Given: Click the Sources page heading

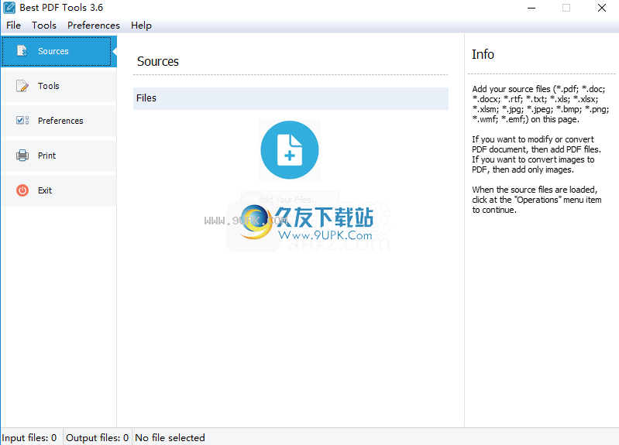Looking at the screenshot, I should point(158,62).
